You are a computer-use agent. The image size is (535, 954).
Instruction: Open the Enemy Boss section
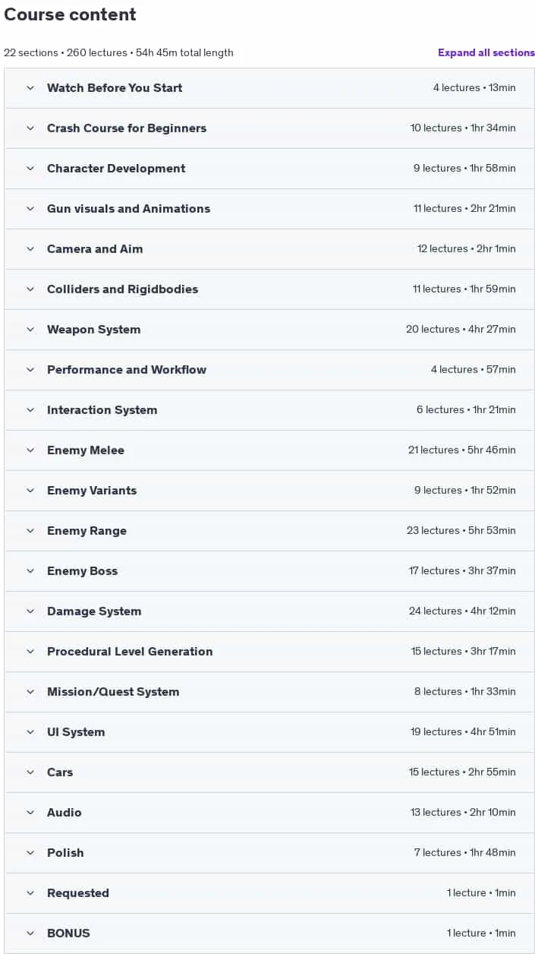point(269,571)
